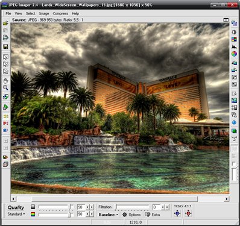Select the Hand pan tool

5,81
